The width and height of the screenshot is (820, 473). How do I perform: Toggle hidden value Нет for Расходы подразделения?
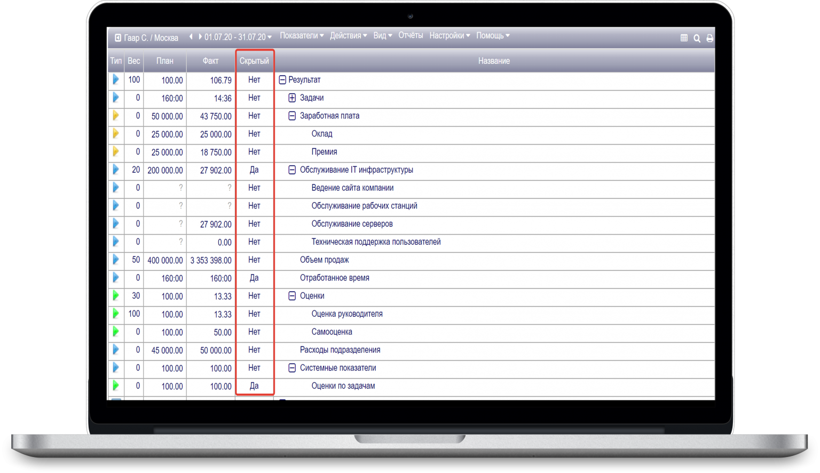coord(254,350)
